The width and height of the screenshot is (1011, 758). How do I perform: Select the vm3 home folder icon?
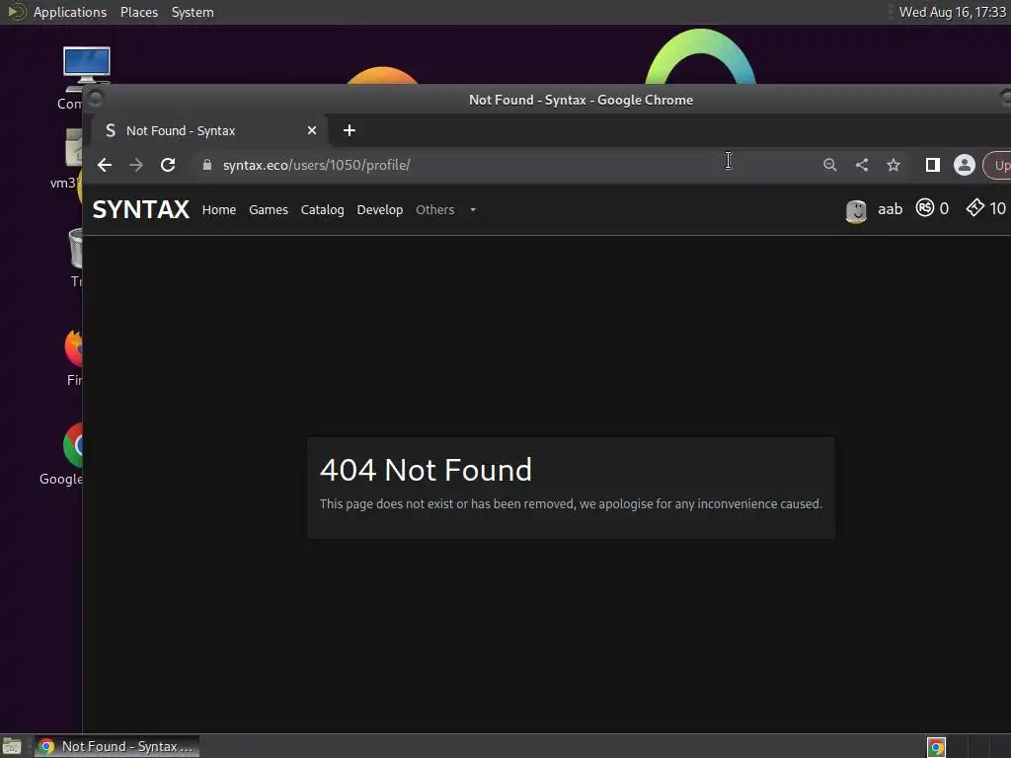point(73,147)
